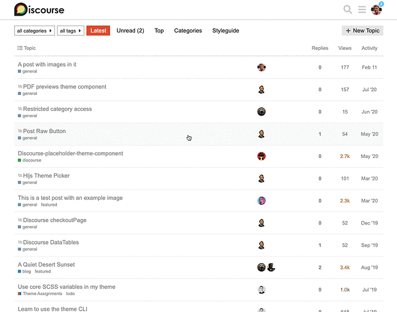
Task: Click poster avatar on 'Restricted category access'
Action: click(x=261, y=112)
